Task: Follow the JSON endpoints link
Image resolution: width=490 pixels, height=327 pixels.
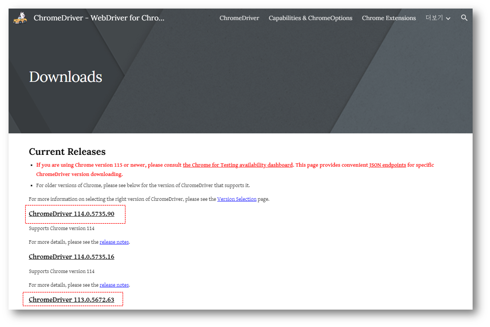Action: pyautogui.click(x=388, y=165)
